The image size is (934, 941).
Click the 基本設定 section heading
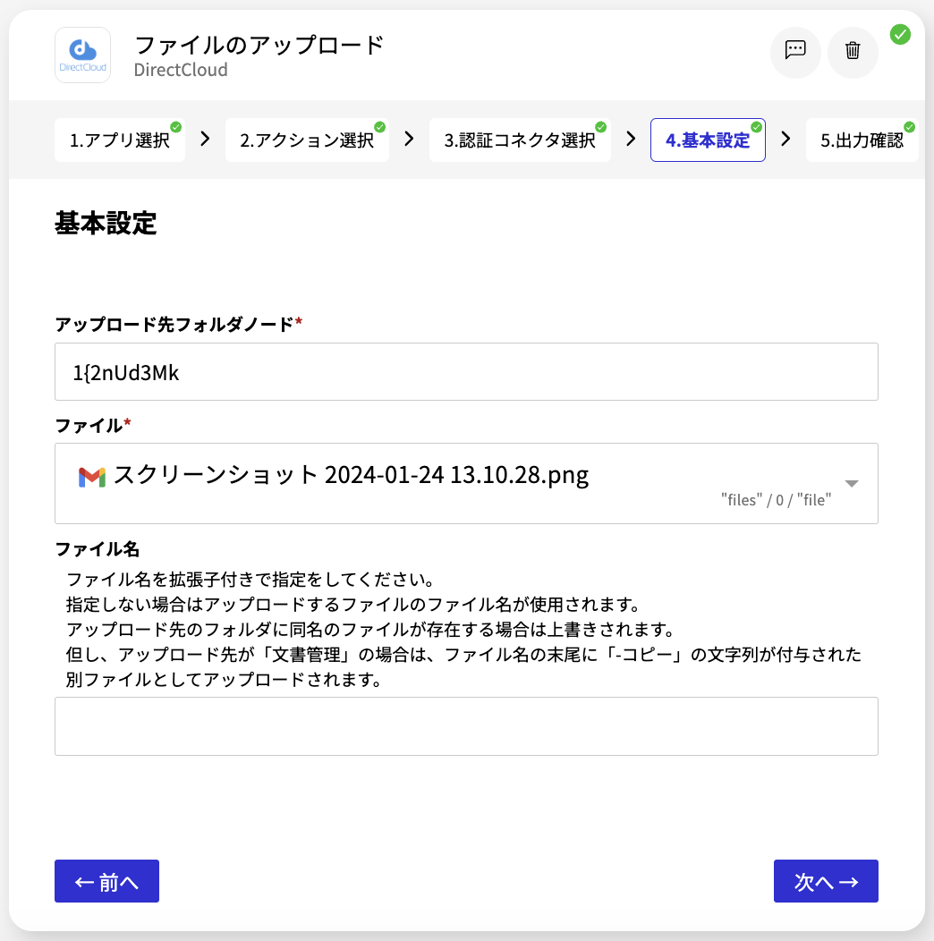click(x=106, y=224)
